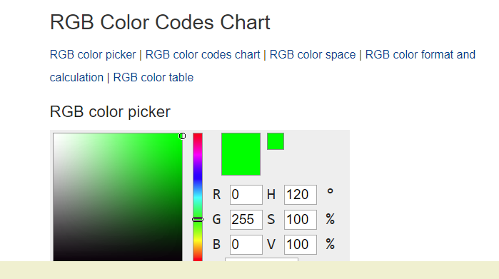
Task: Select the G value field showing 255
Action: point(246,220)
